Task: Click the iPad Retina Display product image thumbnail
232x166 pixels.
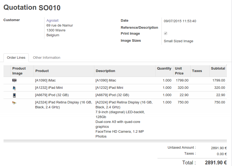Action: [x=14, y=103]
